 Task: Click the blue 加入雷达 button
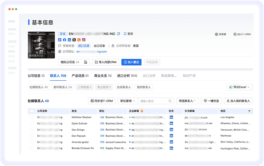click(x=131, y=62)
